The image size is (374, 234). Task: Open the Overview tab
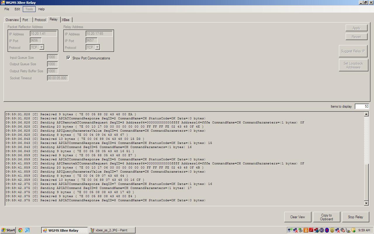12,20
